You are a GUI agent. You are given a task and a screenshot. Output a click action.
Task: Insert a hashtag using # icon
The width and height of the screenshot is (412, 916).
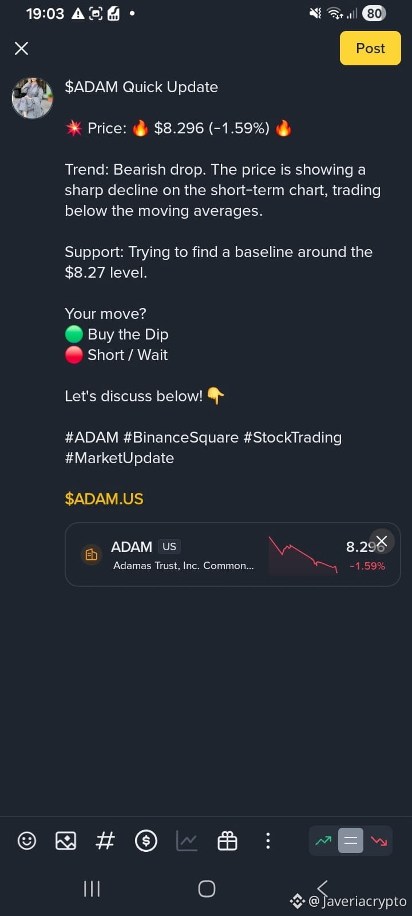(x=105, y=840)
